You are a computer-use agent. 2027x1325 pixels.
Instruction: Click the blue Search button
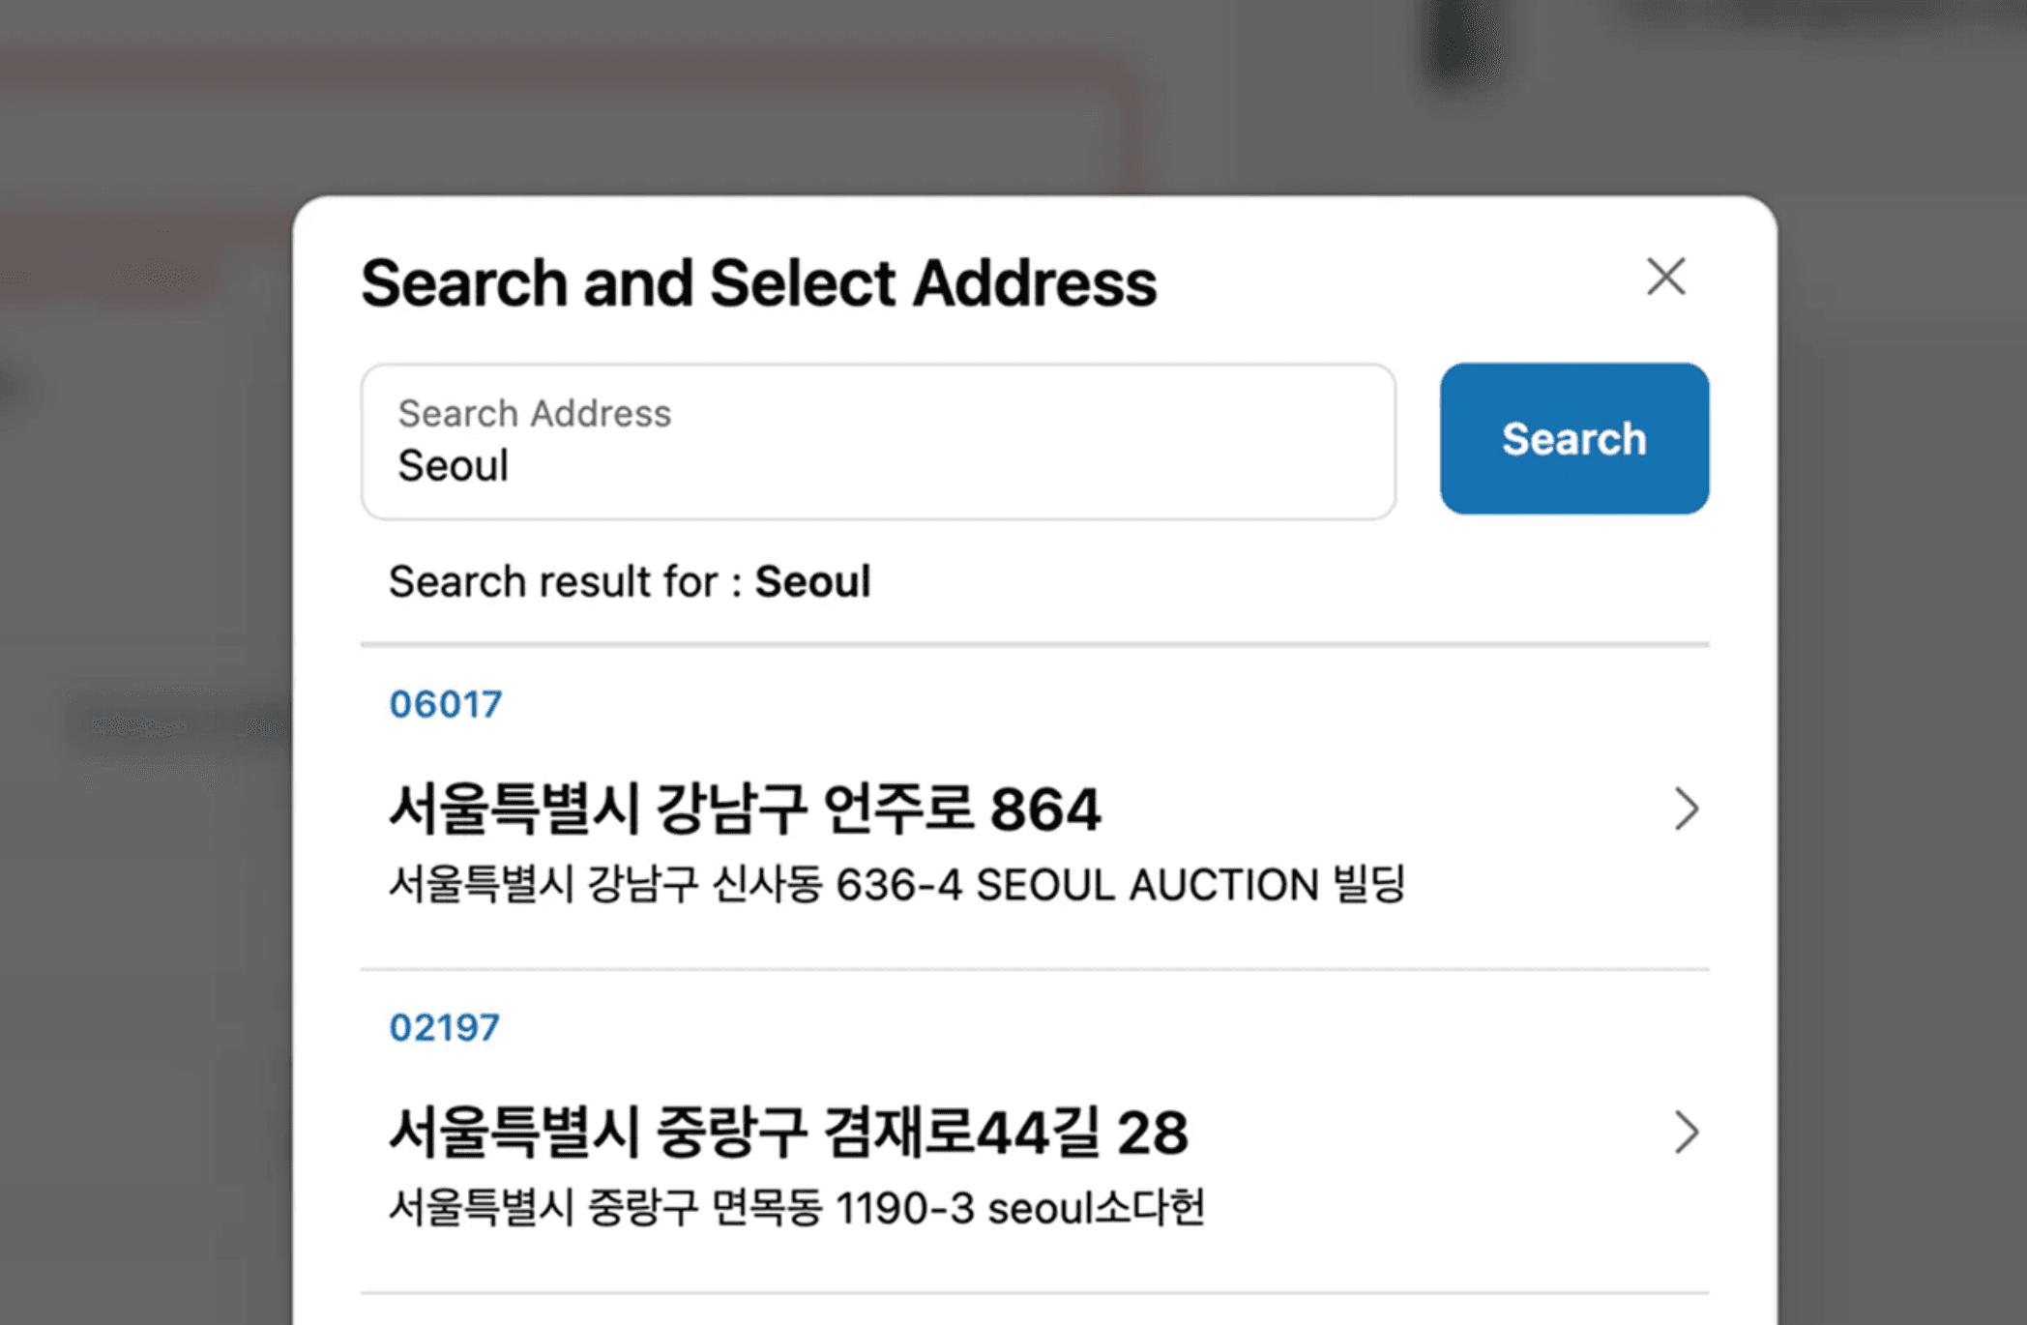point(1573,438)
